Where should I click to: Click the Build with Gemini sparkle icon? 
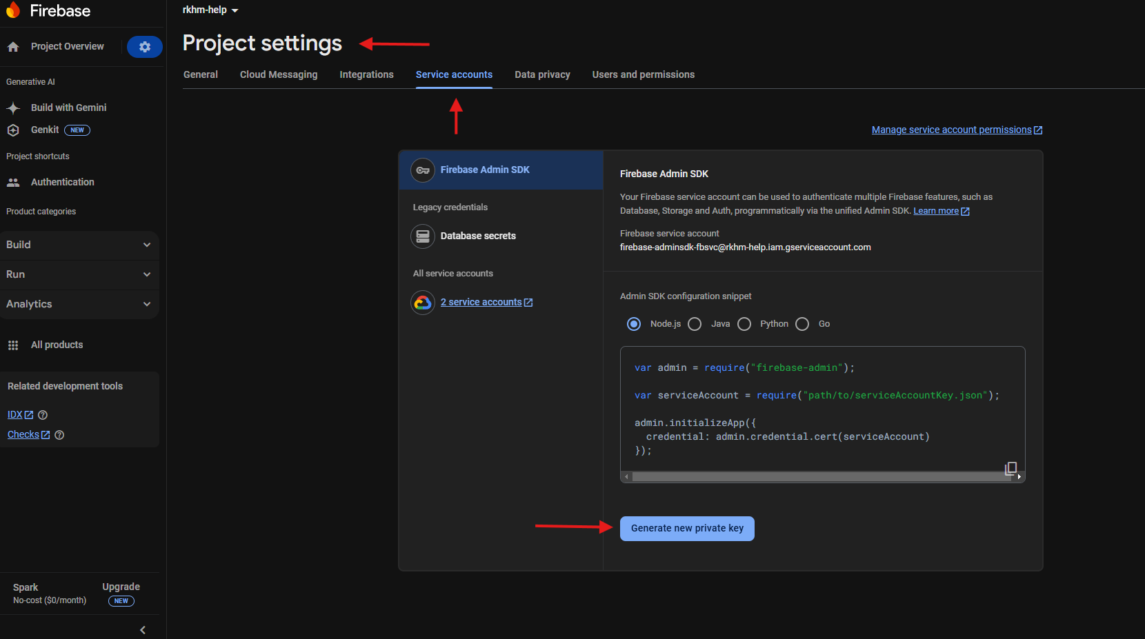(13, 108)
